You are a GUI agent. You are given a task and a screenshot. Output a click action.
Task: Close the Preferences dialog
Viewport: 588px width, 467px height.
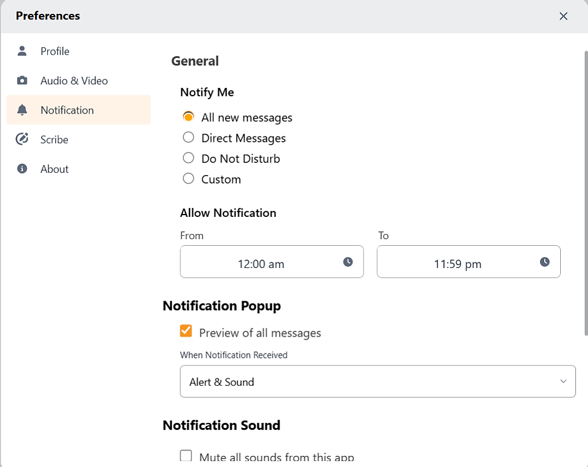point(563,16)
